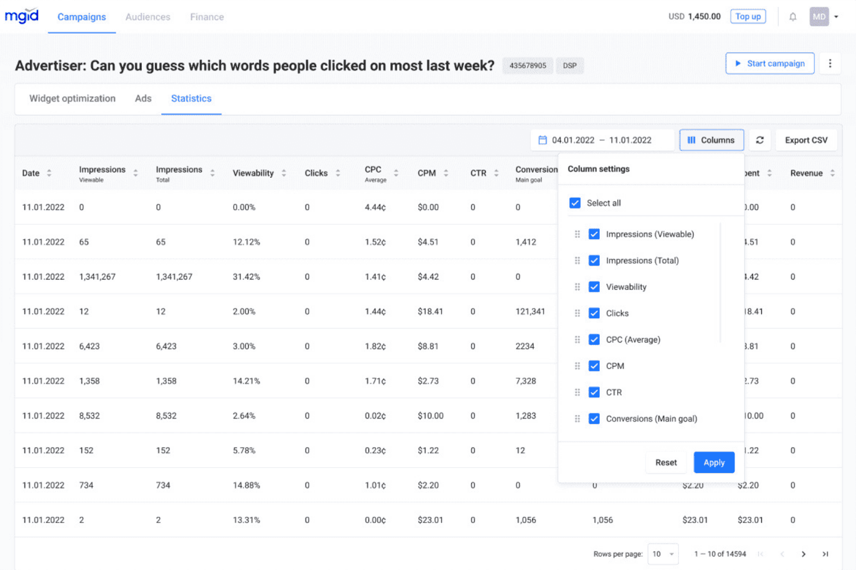Jump to last page arrow
This screenshot has height=570, width=856.
coord(825,554)
